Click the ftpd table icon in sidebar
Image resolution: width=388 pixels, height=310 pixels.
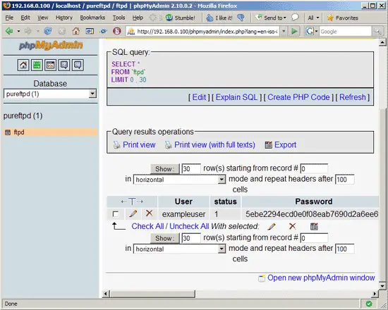pos(8,132)
